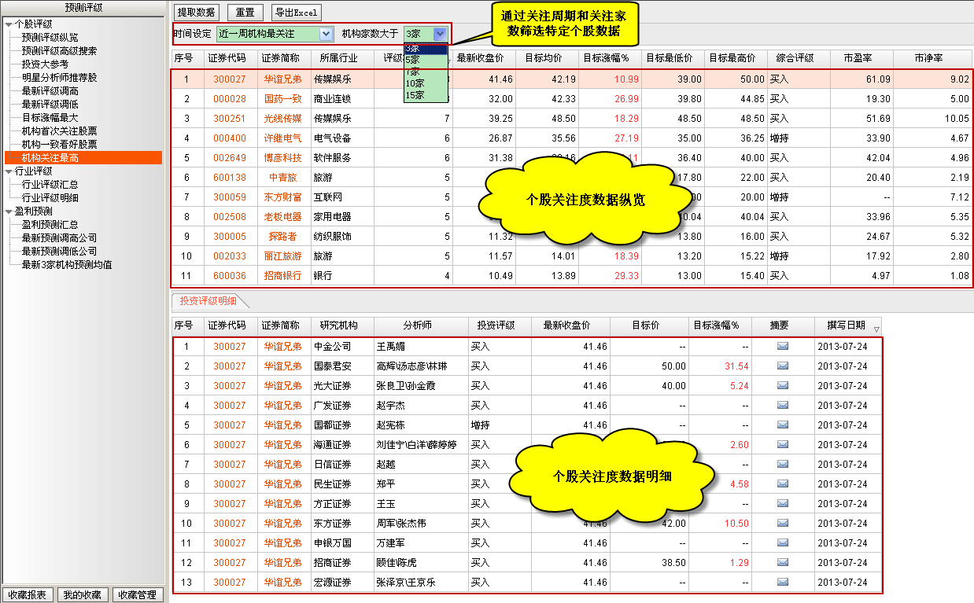Open summary envelope for 申银万国 row
974x603 pixels.
tap(782, 543)
